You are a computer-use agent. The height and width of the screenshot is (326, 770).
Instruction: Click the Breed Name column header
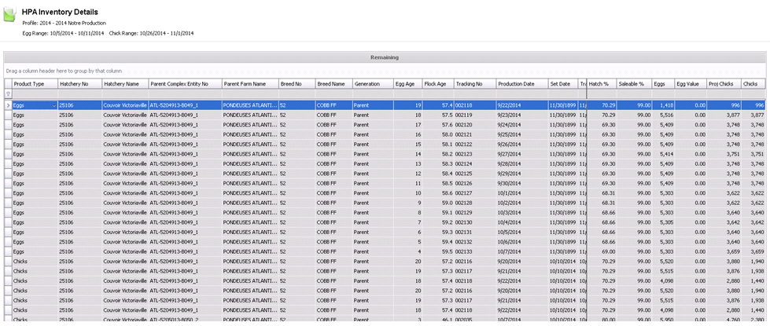334,84
